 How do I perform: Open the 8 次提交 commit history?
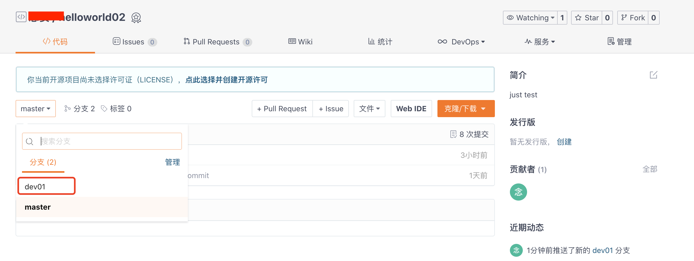coord(469,134)
